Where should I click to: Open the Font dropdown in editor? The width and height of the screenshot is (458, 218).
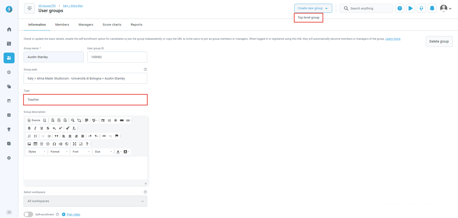(81, 152)
